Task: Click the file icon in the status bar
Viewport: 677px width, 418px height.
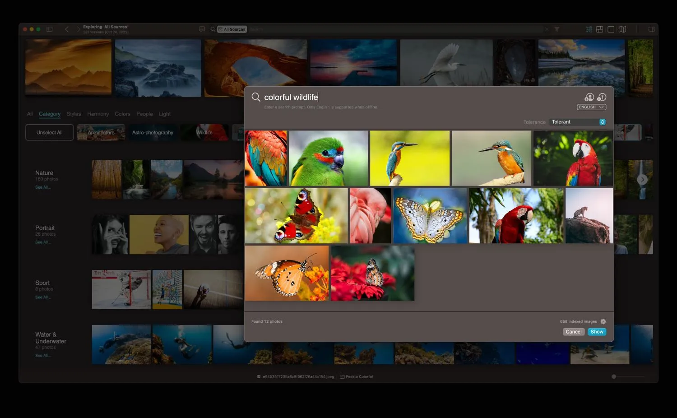Action: [x=259, y=376]
